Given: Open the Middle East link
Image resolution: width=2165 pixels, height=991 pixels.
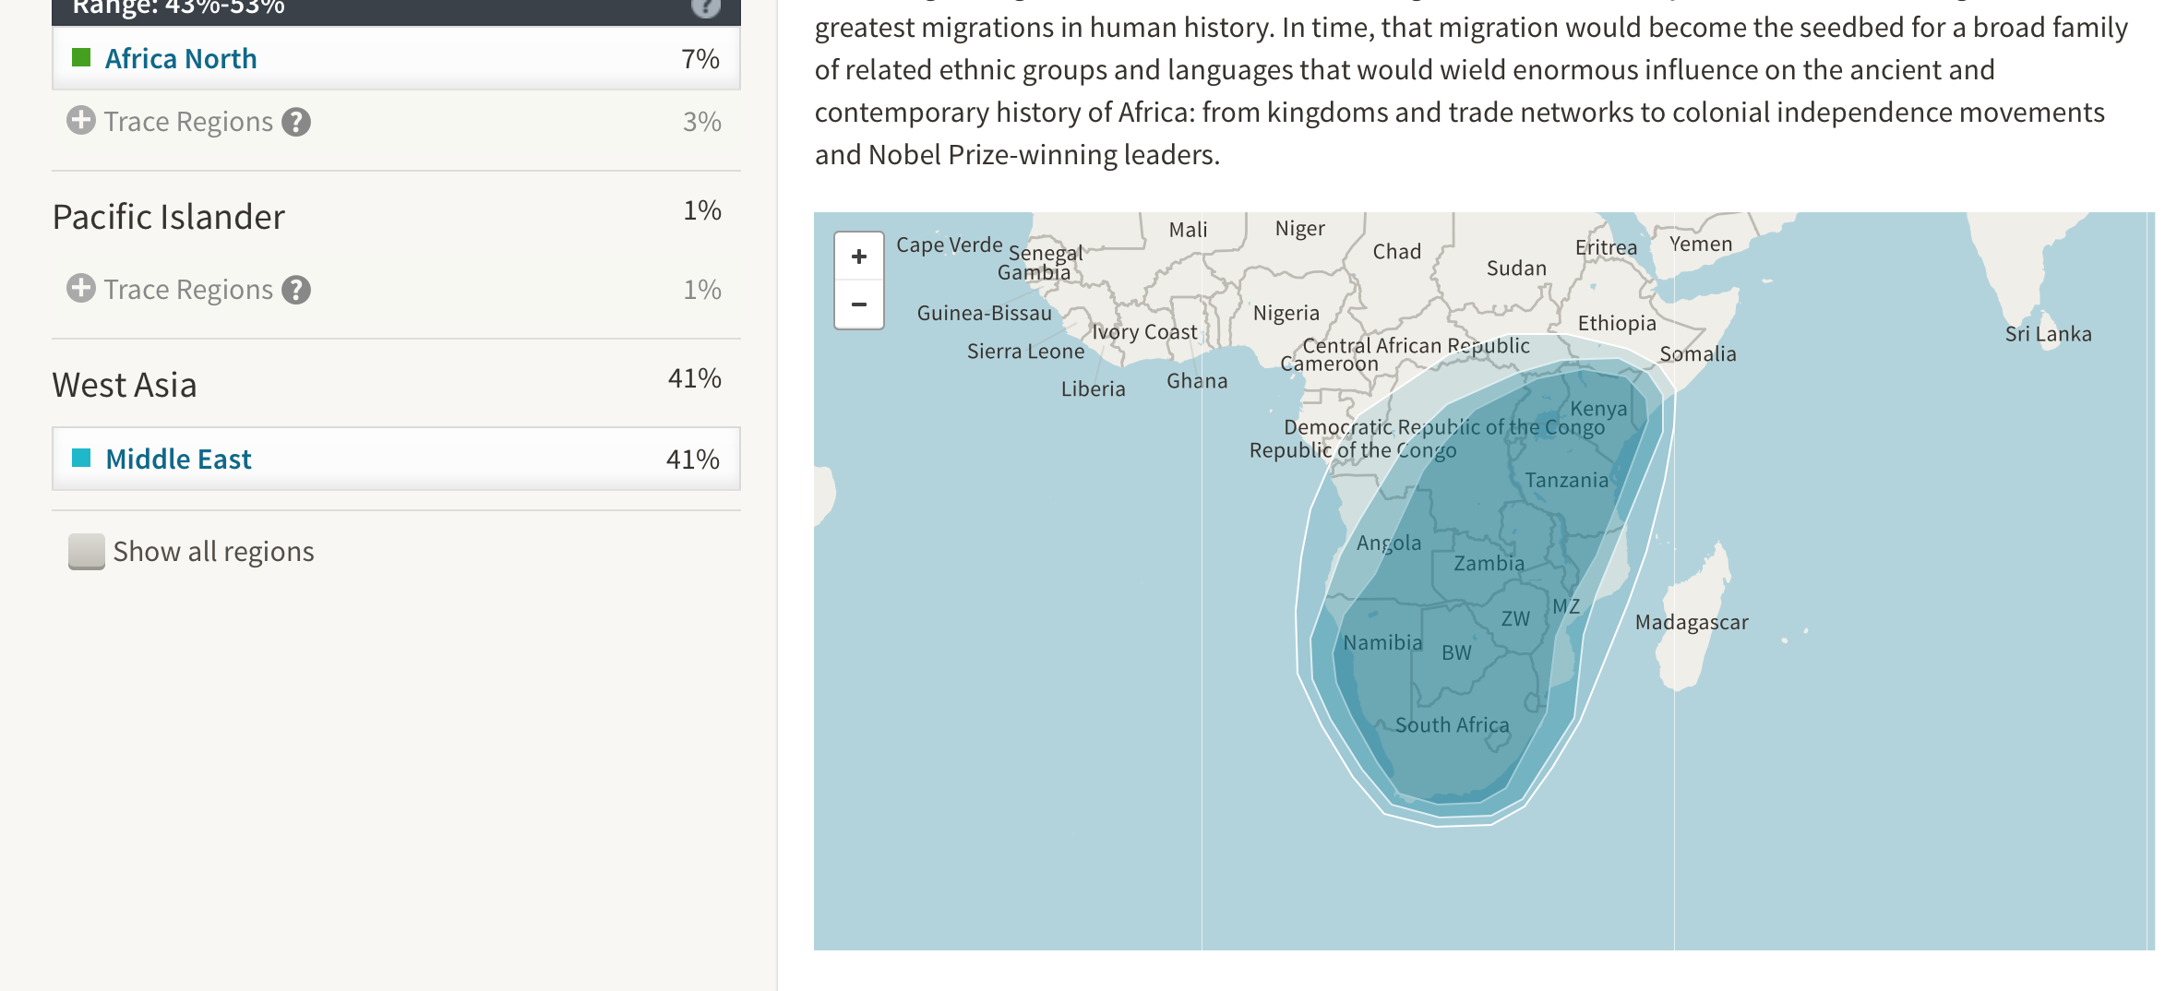Looking at the screenshot, I should click(x=178, y=459).
